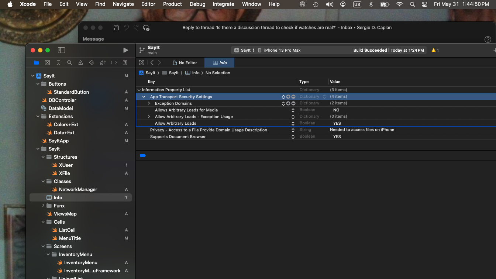Click the Key column header

[x=151, y=82]
